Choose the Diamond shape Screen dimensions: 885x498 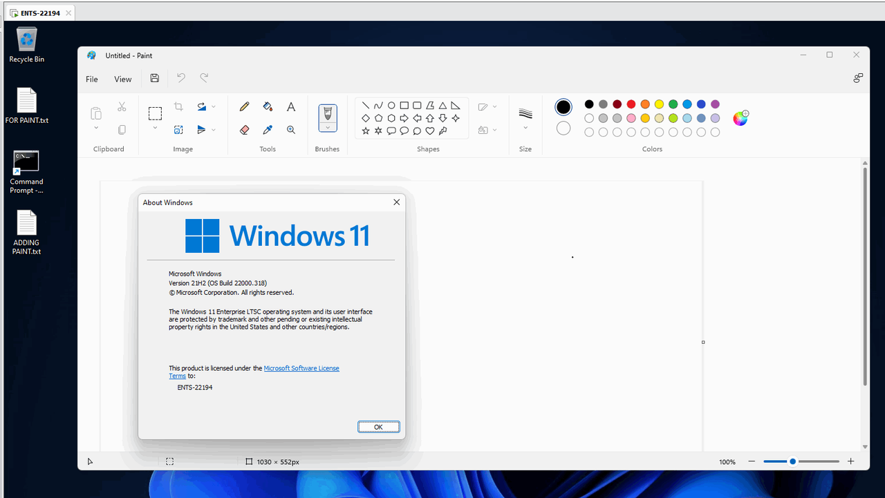366,118
